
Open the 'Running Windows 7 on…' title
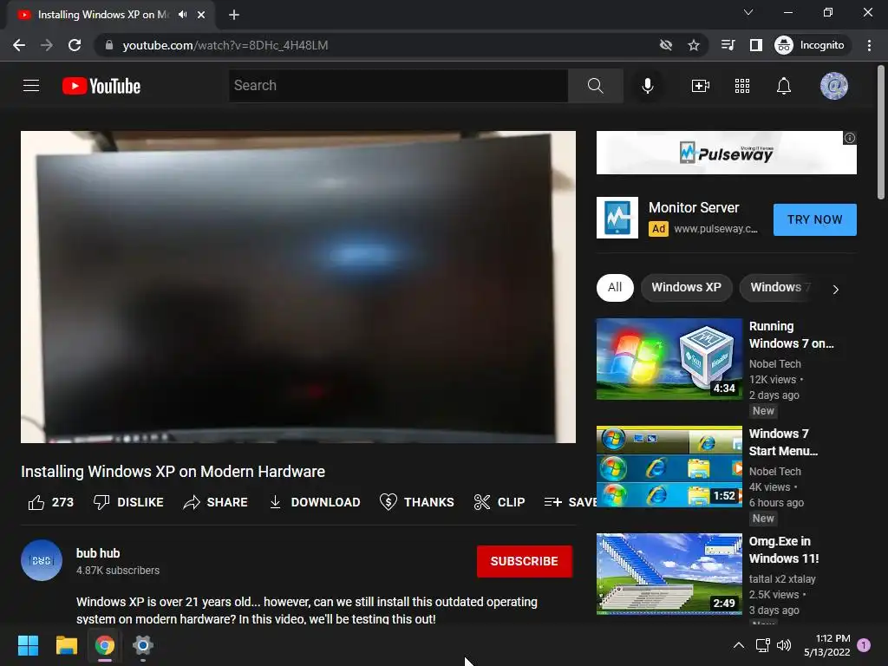791,335
